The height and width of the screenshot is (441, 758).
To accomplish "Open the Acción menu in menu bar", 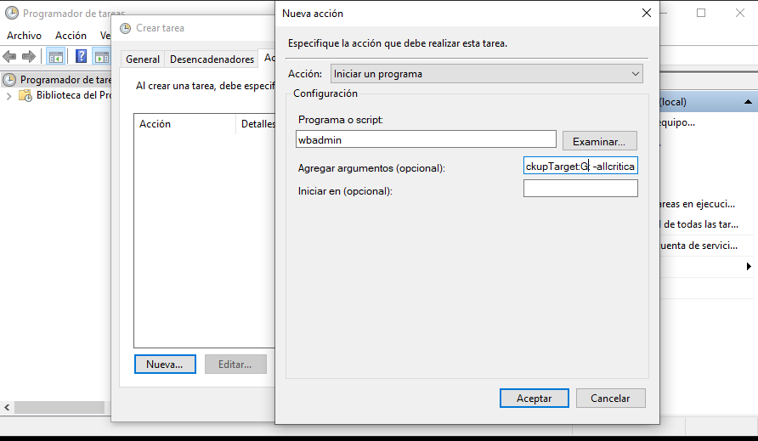I will pyautogui.click(x=71, y=36).
